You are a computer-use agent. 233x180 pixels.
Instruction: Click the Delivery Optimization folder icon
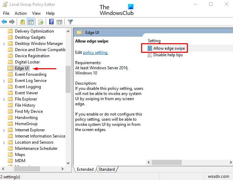click(x=10, y=31)
